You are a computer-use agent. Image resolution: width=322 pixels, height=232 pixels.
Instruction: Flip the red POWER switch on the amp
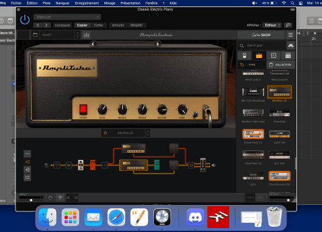(x=83, y=109)
